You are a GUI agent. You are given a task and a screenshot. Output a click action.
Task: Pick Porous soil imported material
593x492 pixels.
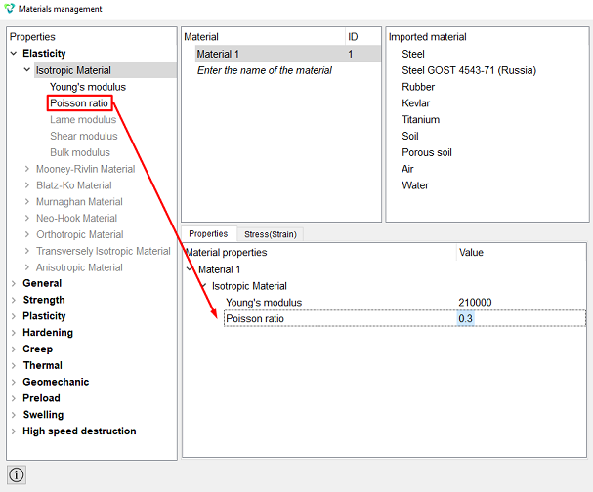click(x=427, y=152)
